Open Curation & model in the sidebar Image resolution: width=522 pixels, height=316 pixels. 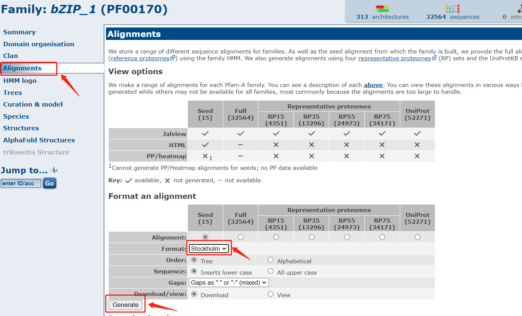(x=33, y=104)
